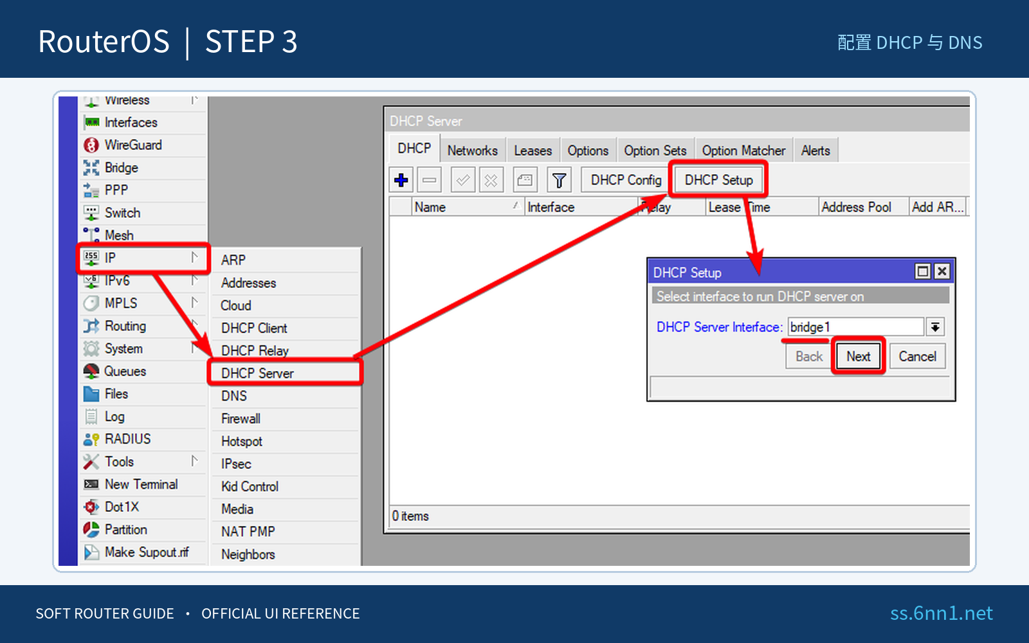Click the disable X toolbar icon
This screenshot has width=1029, height=643.
491,180
